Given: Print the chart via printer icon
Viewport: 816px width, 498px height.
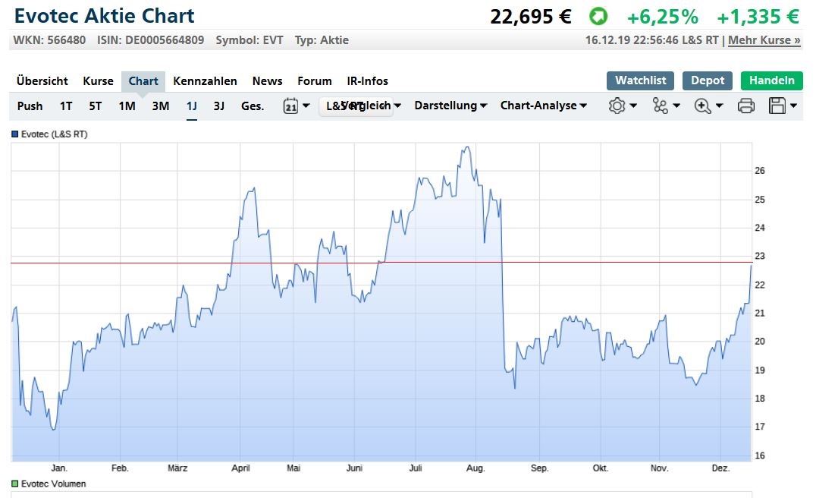Looking at the screenshot, I should coord(746,106).
